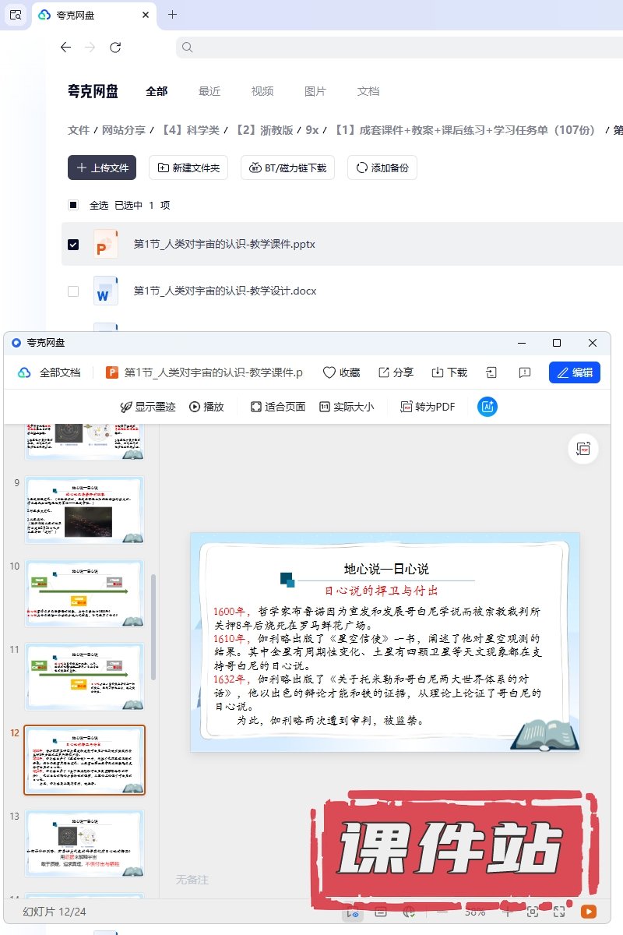Click the feedback exclamation icon

click(525, 372)
